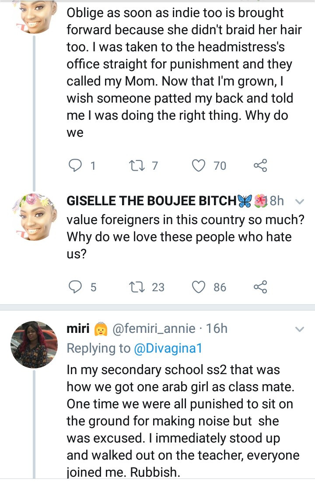Image resolution: width=315 pixels, height=482 pixels.
Task: Reply to the tweet with 1 comment
Action: click(x=76, y=165)
